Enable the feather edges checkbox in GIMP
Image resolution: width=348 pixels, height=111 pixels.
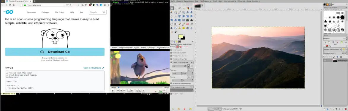pyautogui.click(x=171, y=53)
